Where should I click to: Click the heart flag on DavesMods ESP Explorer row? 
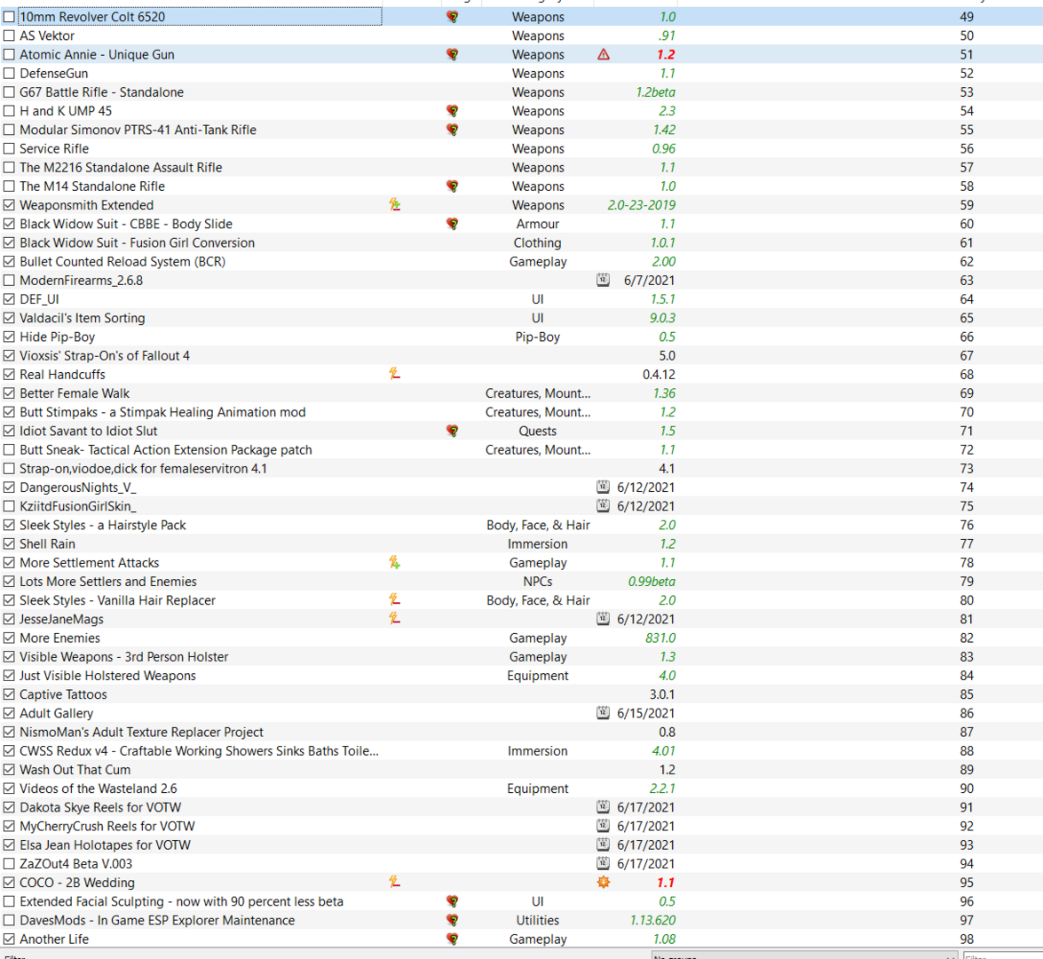[x=453, y=921]
